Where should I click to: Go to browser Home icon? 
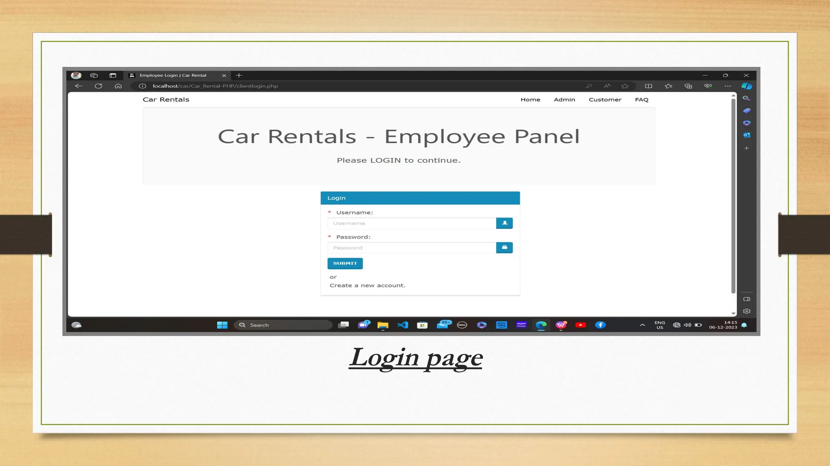[118, 86]
